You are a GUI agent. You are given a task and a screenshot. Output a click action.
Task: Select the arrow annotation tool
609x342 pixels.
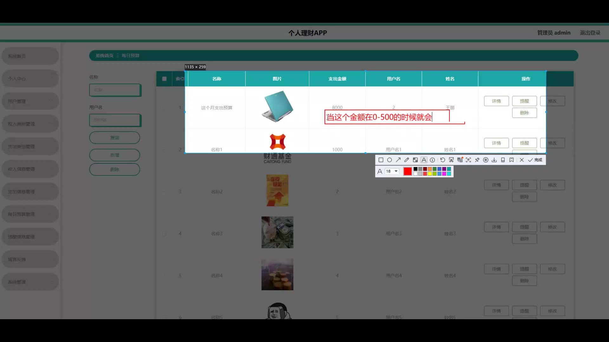(x=398, y=160)
